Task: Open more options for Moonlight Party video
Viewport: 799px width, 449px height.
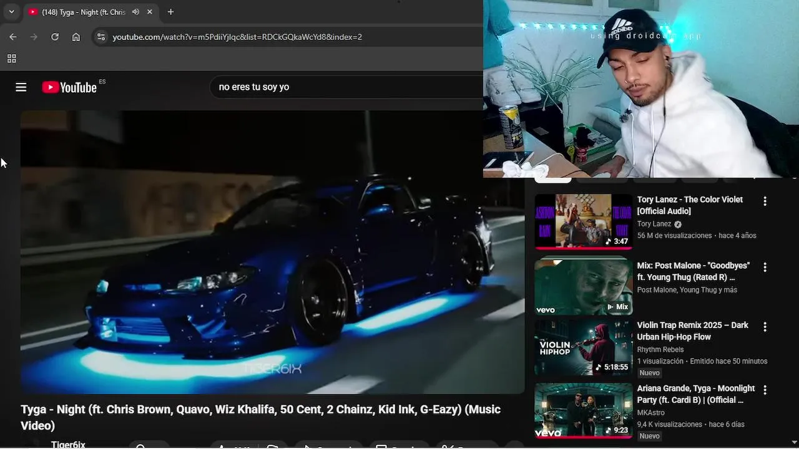Action: [765, 390]
